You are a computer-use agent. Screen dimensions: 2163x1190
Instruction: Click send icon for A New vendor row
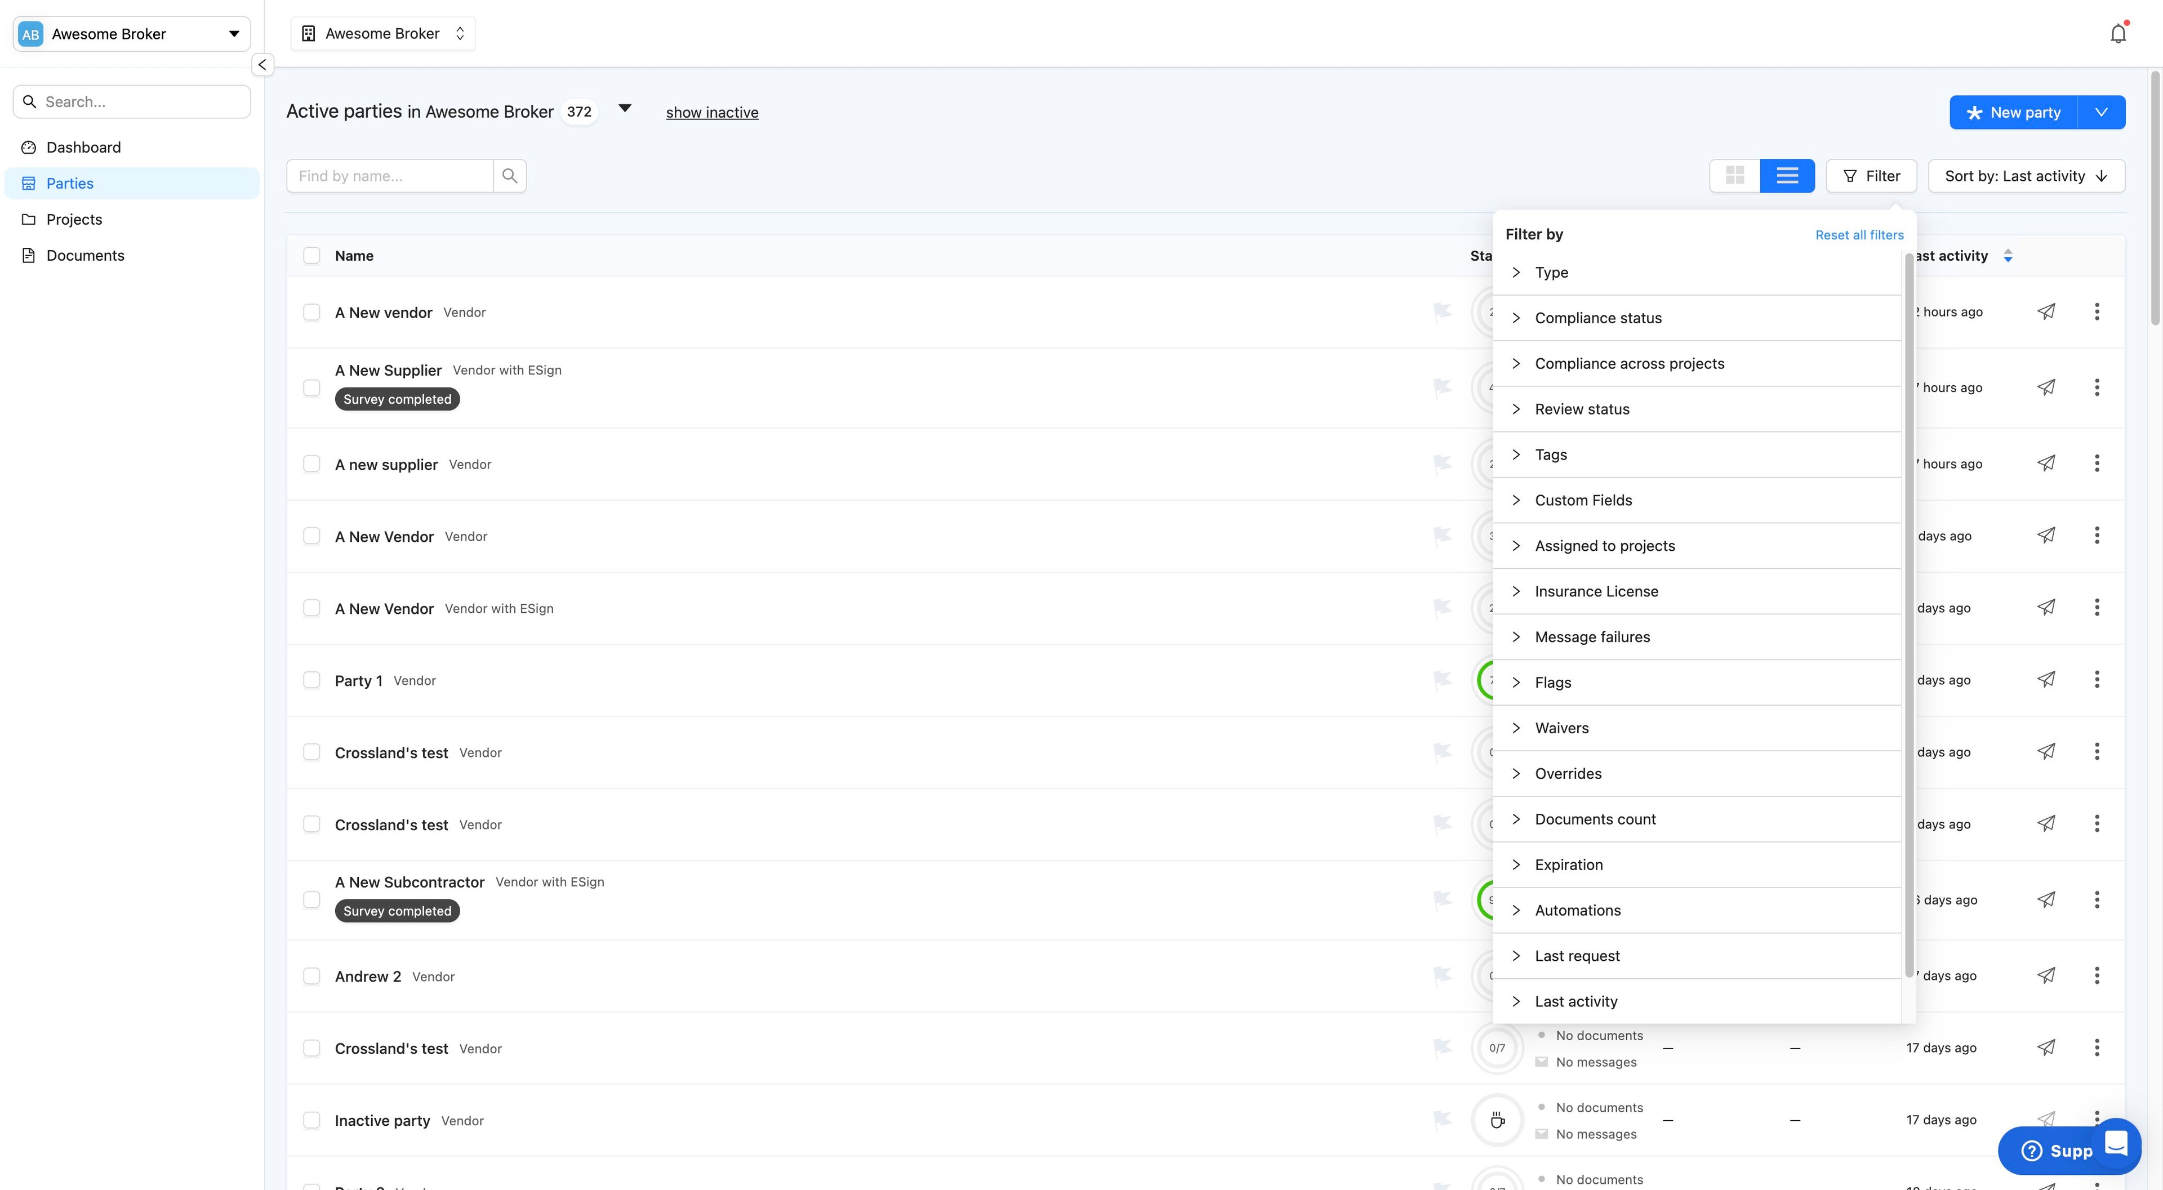[2046, 311]
